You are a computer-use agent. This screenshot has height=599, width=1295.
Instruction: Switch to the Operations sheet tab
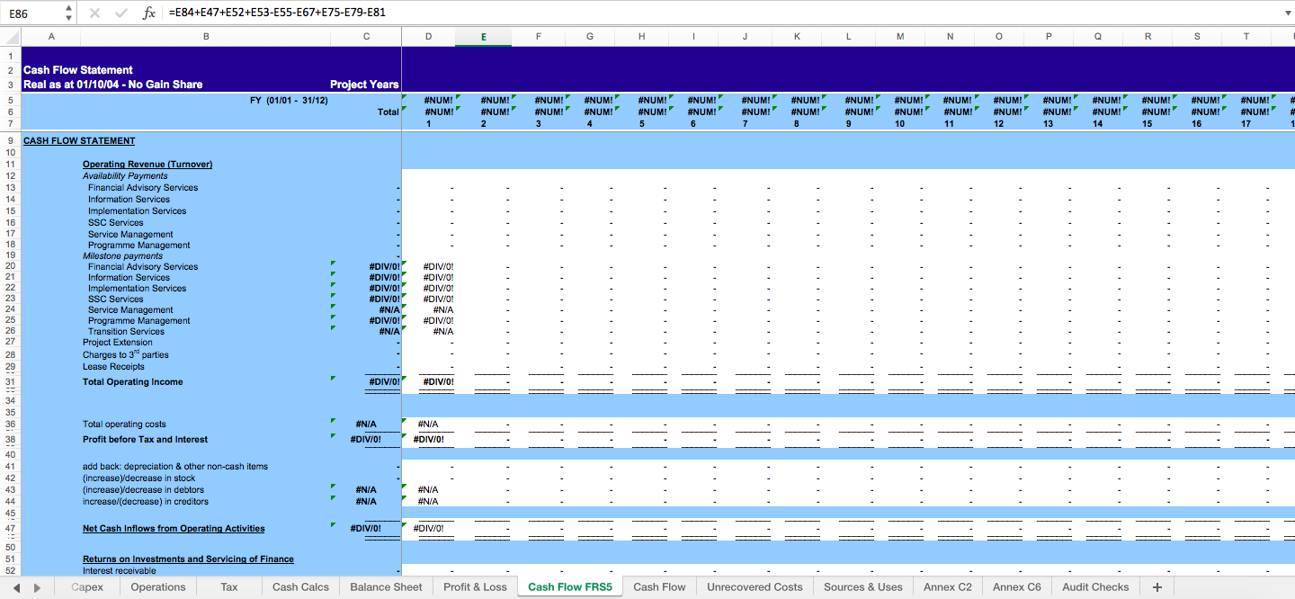158,587
